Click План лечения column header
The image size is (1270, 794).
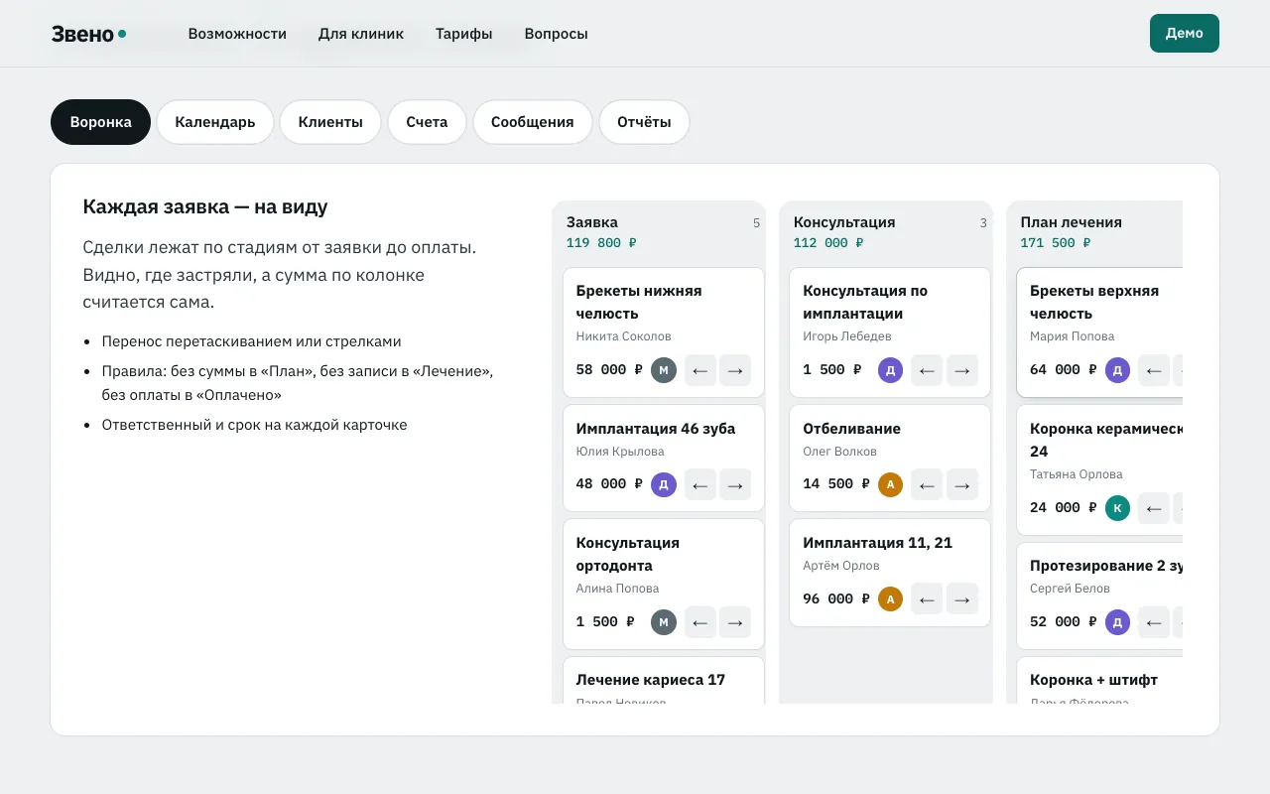(x=1072, y=222)
